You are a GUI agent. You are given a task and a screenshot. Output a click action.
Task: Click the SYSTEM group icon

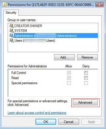[12, 31]
